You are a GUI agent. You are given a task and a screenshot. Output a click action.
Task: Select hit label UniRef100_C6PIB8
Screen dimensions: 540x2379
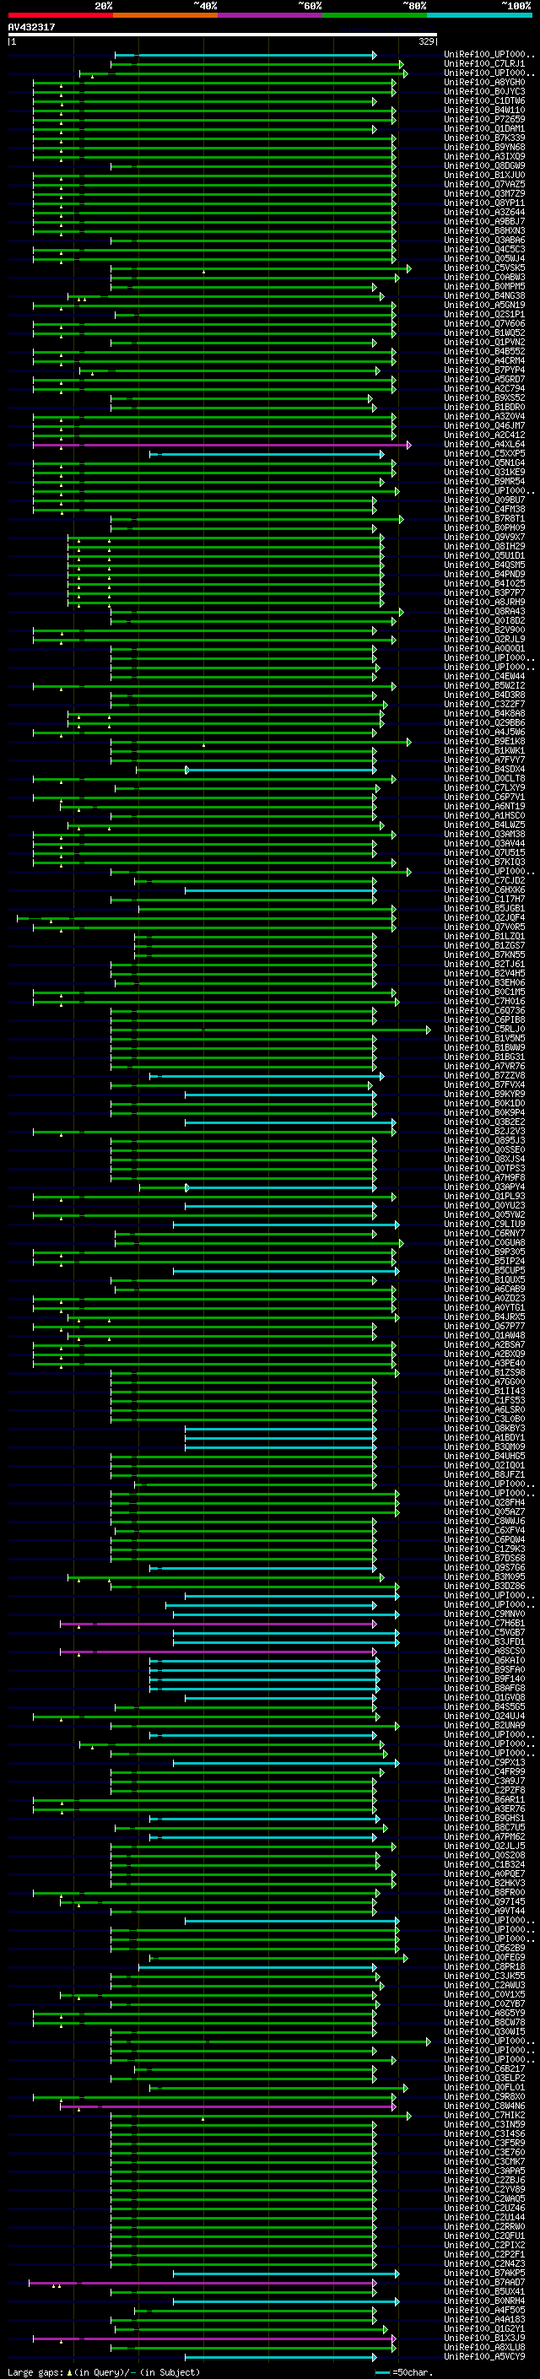(x=484, y=1020)
